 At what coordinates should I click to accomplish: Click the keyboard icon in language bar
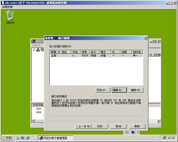coord(127,132)
